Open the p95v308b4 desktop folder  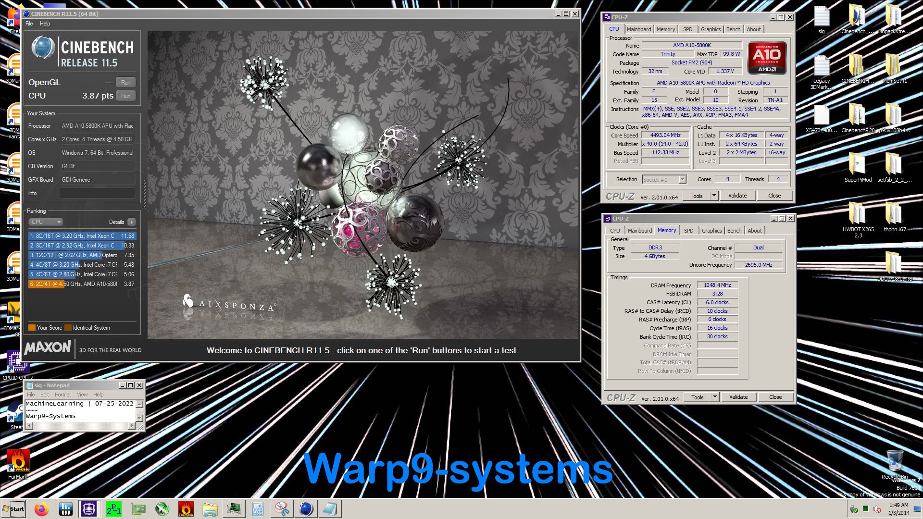[894, 118]
